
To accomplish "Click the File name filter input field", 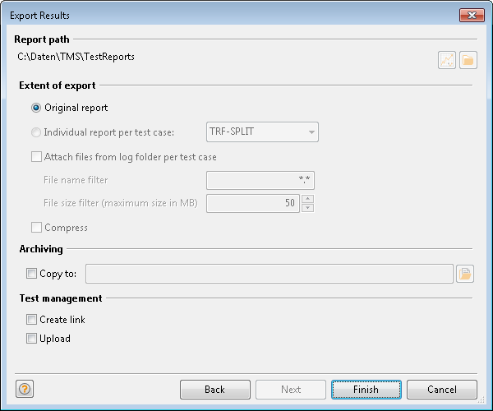I will 260,180.
